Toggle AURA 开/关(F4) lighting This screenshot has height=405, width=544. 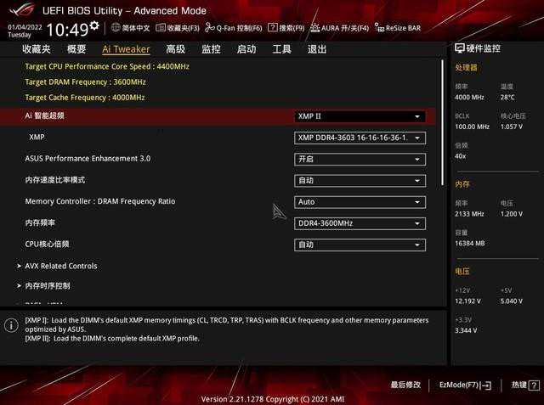pos(340,28)
